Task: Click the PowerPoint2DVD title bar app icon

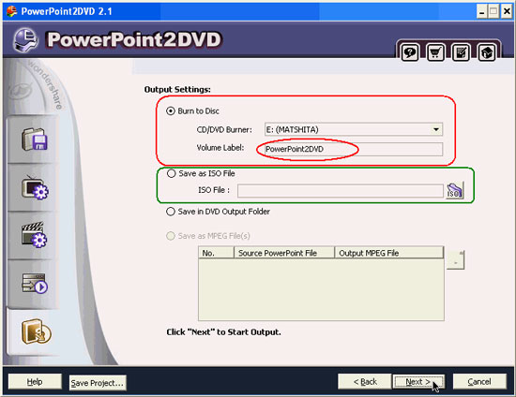Action: [x=12, y=11]
